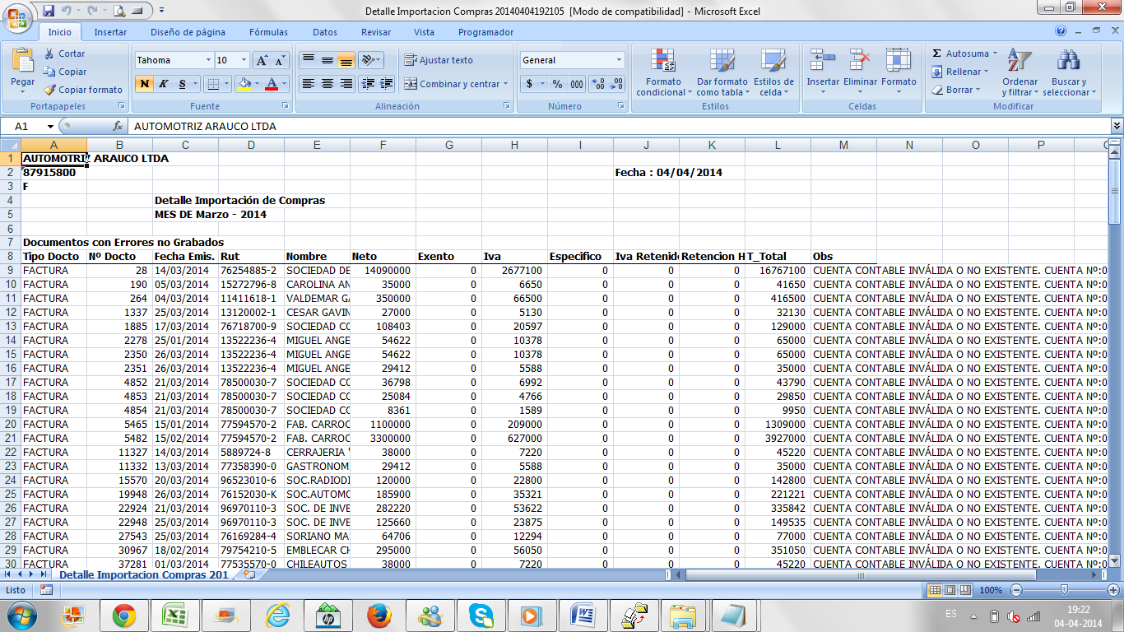Viewport: 1124px width, 632px height.
Task: Switch to Datos tab
Action: 325,32
